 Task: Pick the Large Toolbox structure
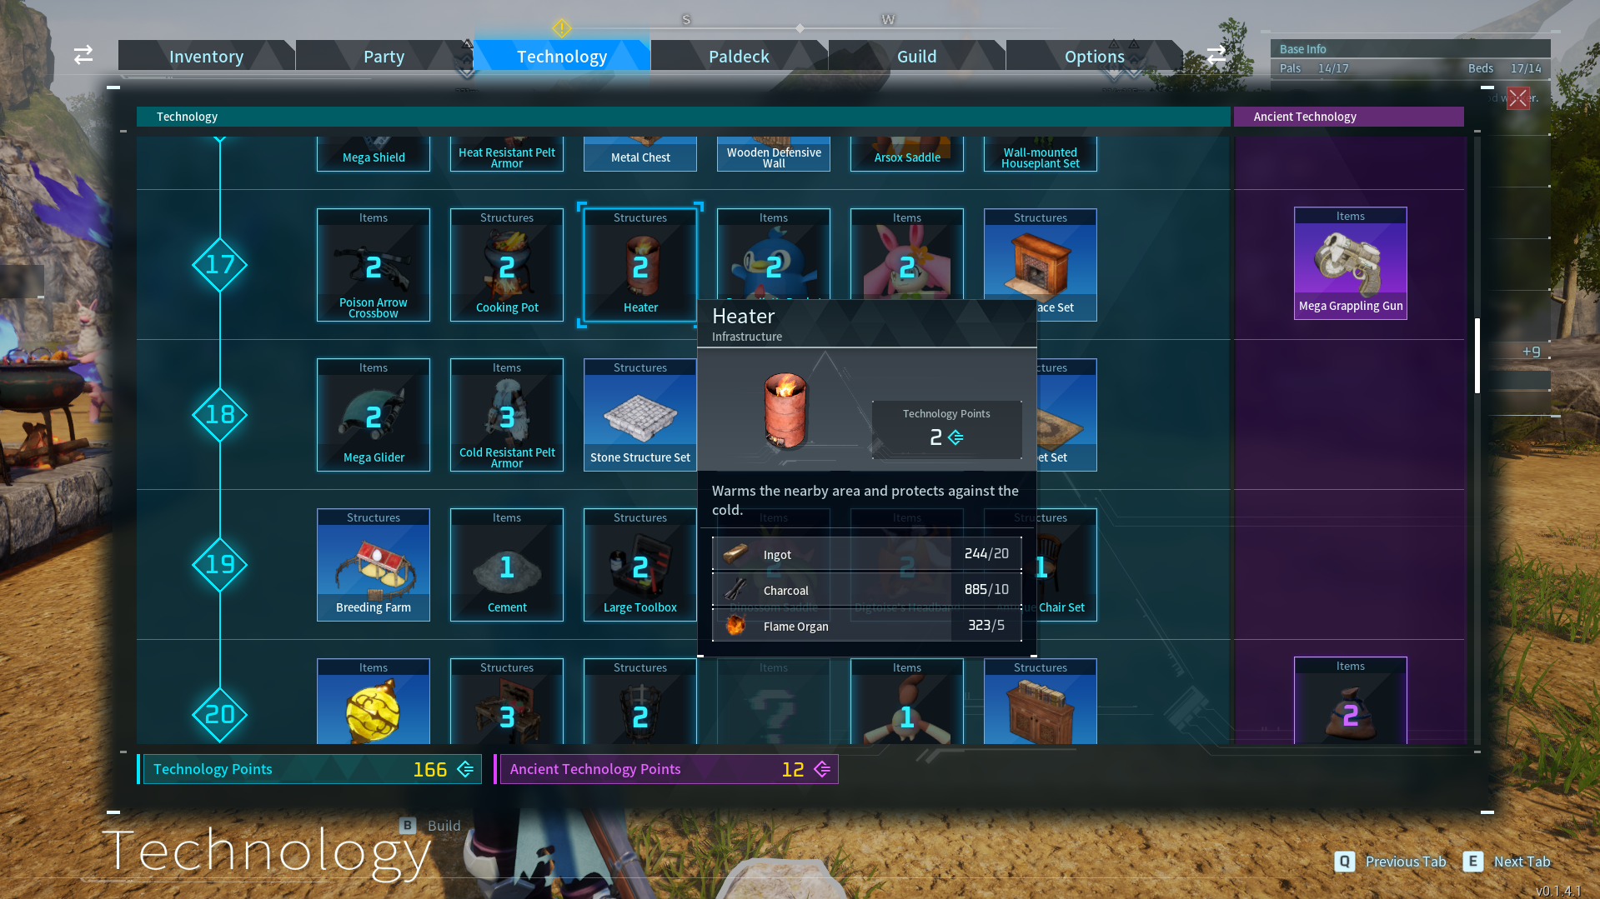[639, 562]
